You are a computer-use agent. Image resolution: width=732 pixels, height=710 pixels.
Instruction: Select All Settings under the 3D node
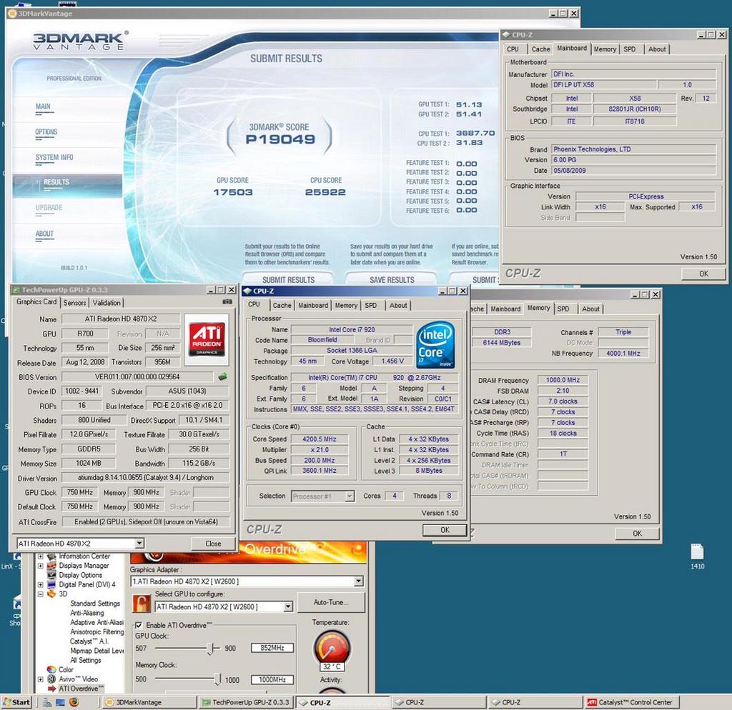[85, 660]
